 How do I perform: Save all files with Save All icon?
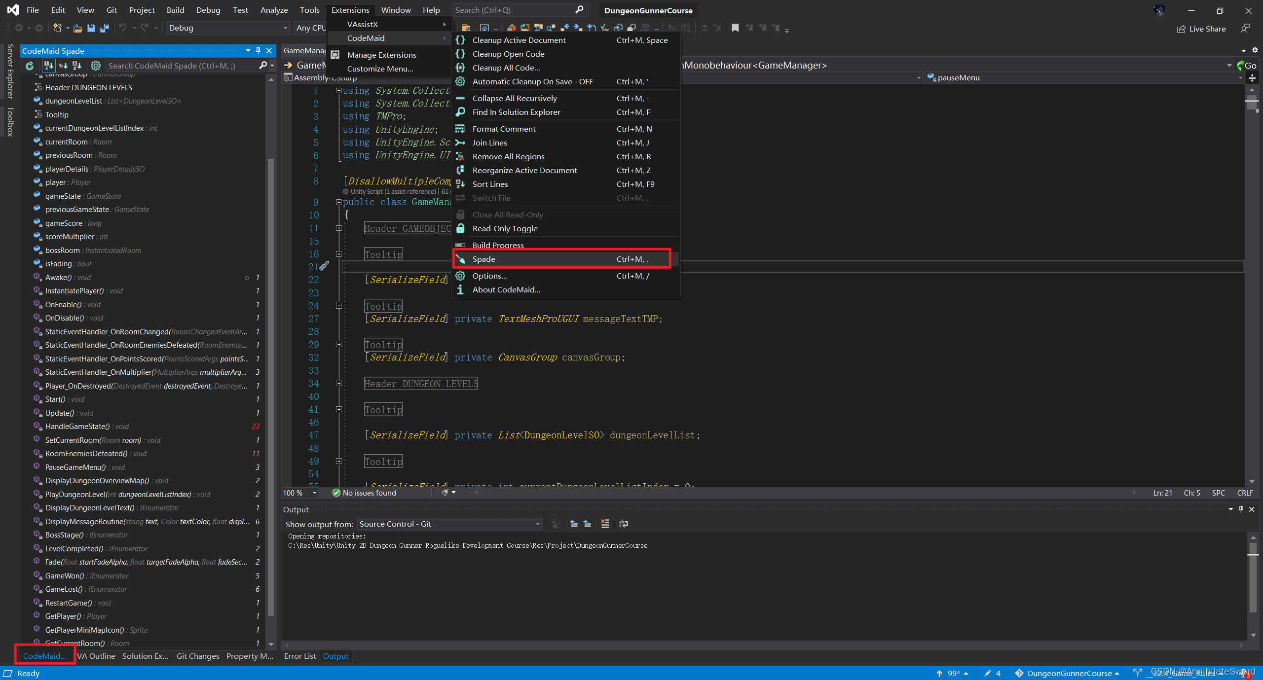point(104,28)
